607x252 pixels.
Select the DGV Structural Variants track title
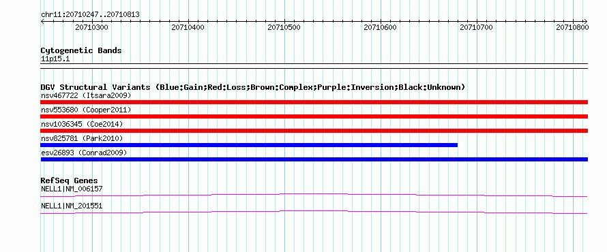pyautogui.click(x=253, y=87)
